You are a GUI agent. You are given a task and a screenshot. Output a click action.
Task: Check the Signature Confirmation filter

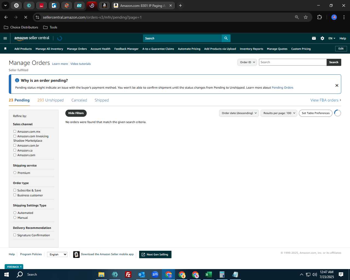[15, 235]
